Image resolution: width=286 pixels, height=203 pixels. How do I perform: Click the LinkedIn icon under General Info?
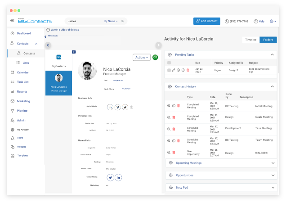click(x=118, y=177)
